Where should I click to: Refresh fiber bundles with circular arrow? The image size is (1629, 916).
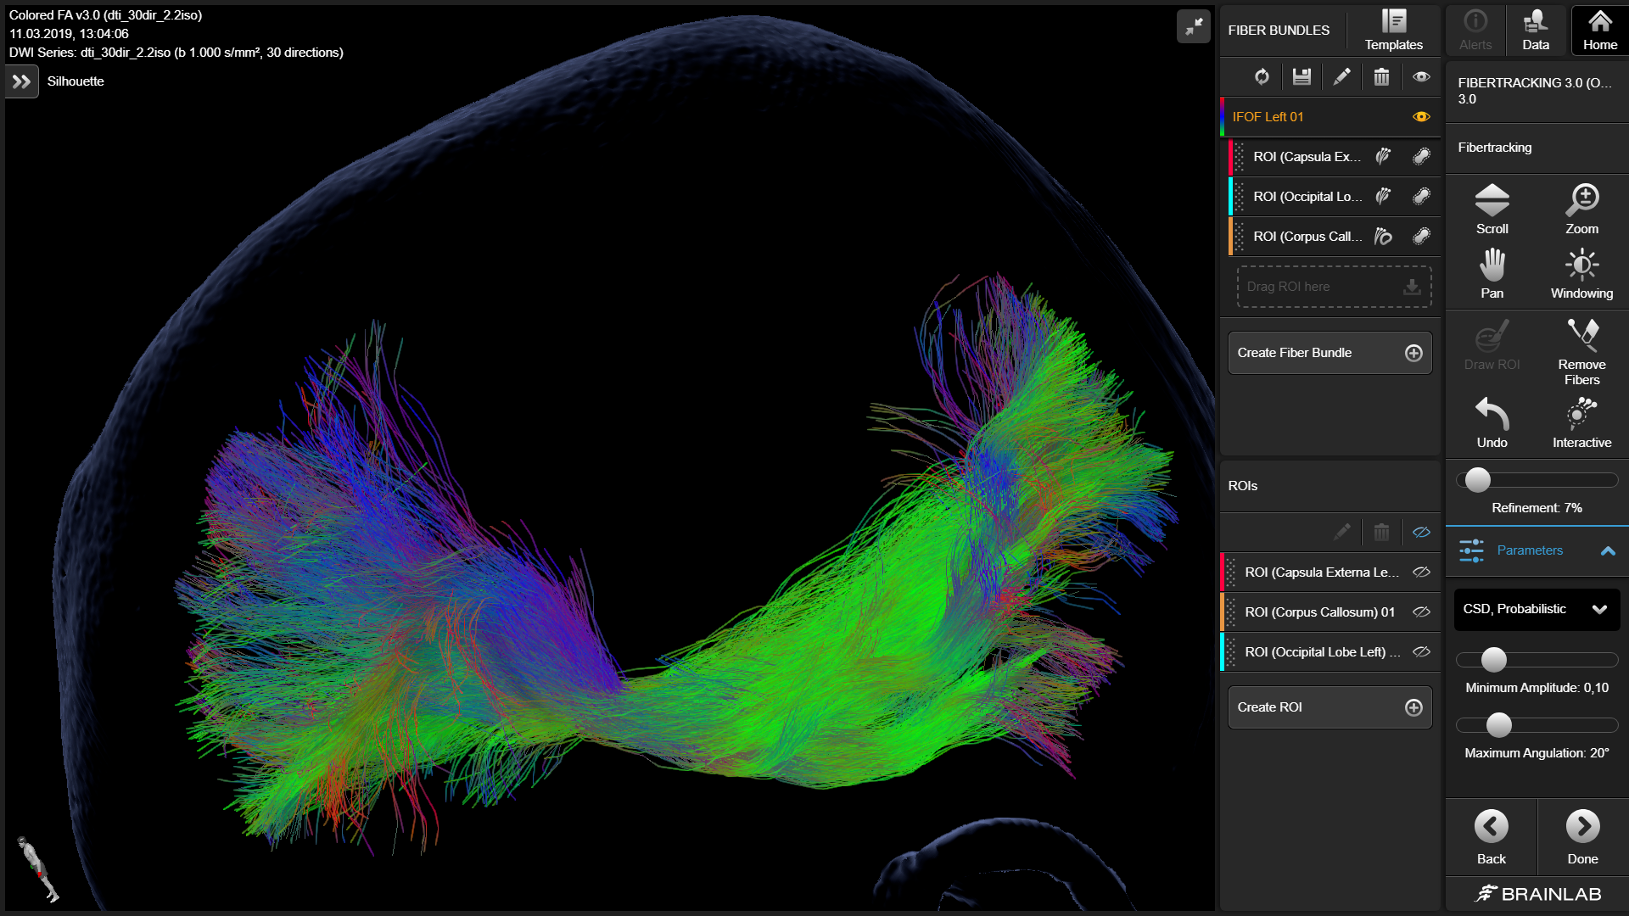[x=1262, y=77]
